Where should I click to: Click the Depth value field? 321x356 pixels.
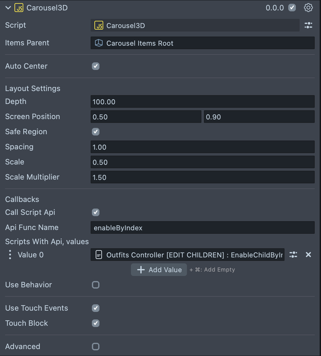tap(202, 102)
